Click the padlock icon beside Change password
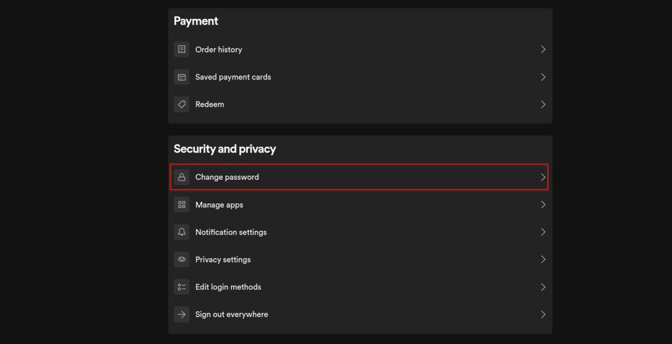 coord(181,177)
